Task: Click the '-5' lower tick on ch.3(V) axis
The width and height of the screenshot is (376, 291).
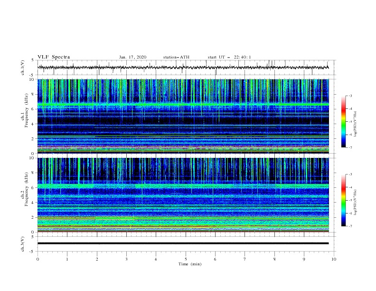Action: (x=32, y=252)
